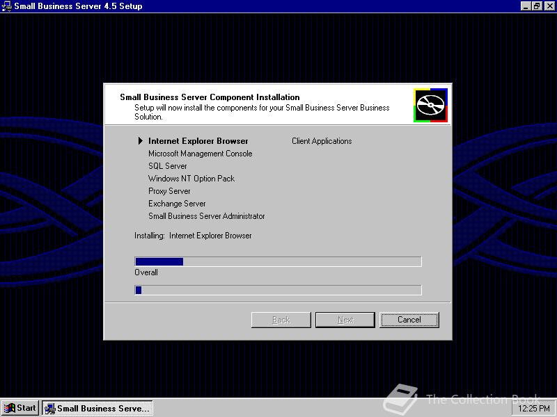Screen dimensions: 557x417
Task: Select the Small Business Server taskbar button
Action: (97, 408)
